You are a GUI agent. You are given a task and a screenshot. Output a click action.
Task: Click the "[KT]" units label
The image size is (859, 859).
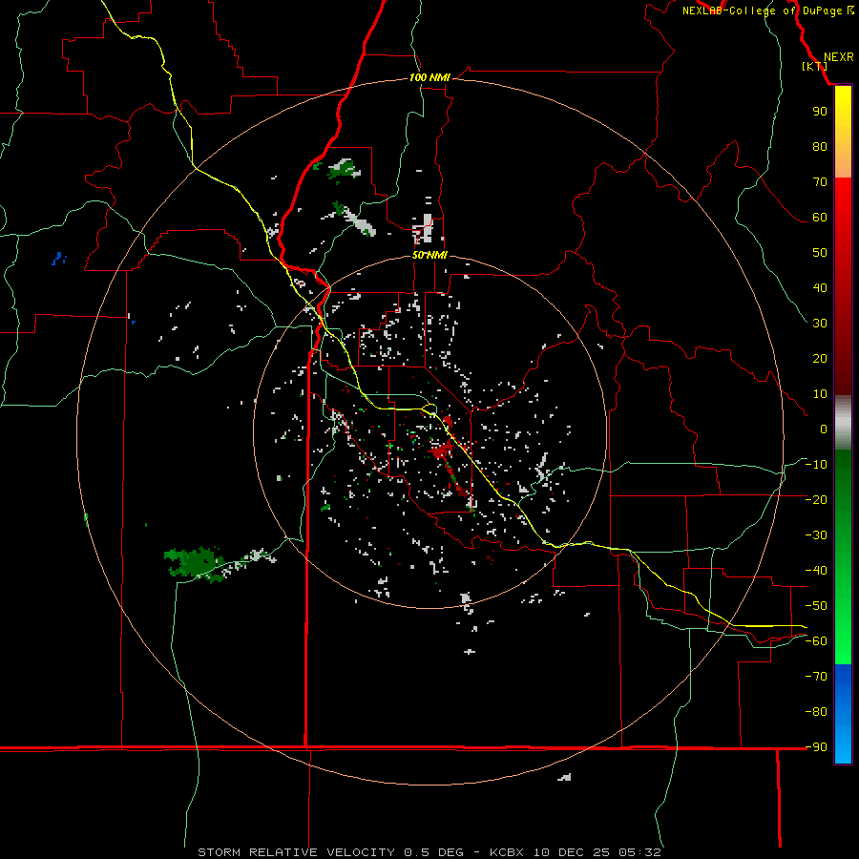[x=815, y=66]
